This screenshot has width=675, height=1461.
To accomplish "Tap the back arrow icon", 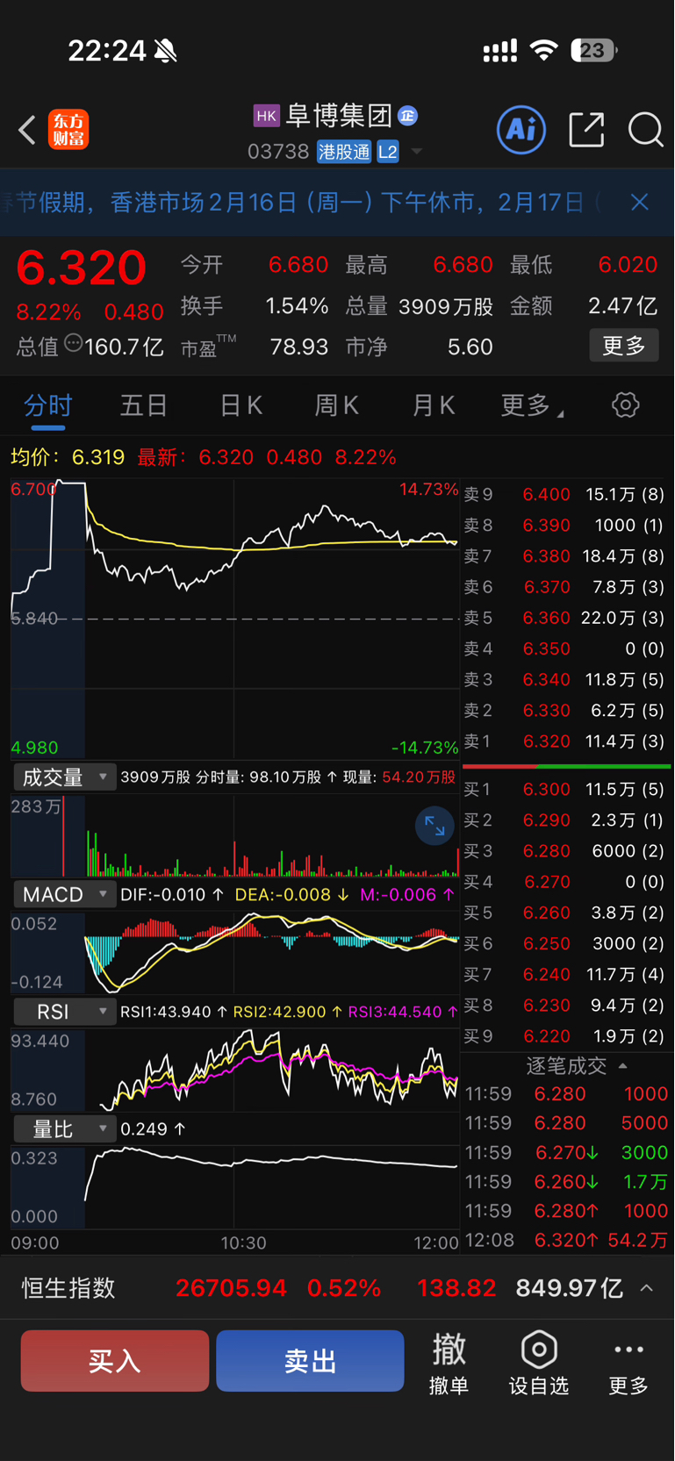I will tap(27, 130).
